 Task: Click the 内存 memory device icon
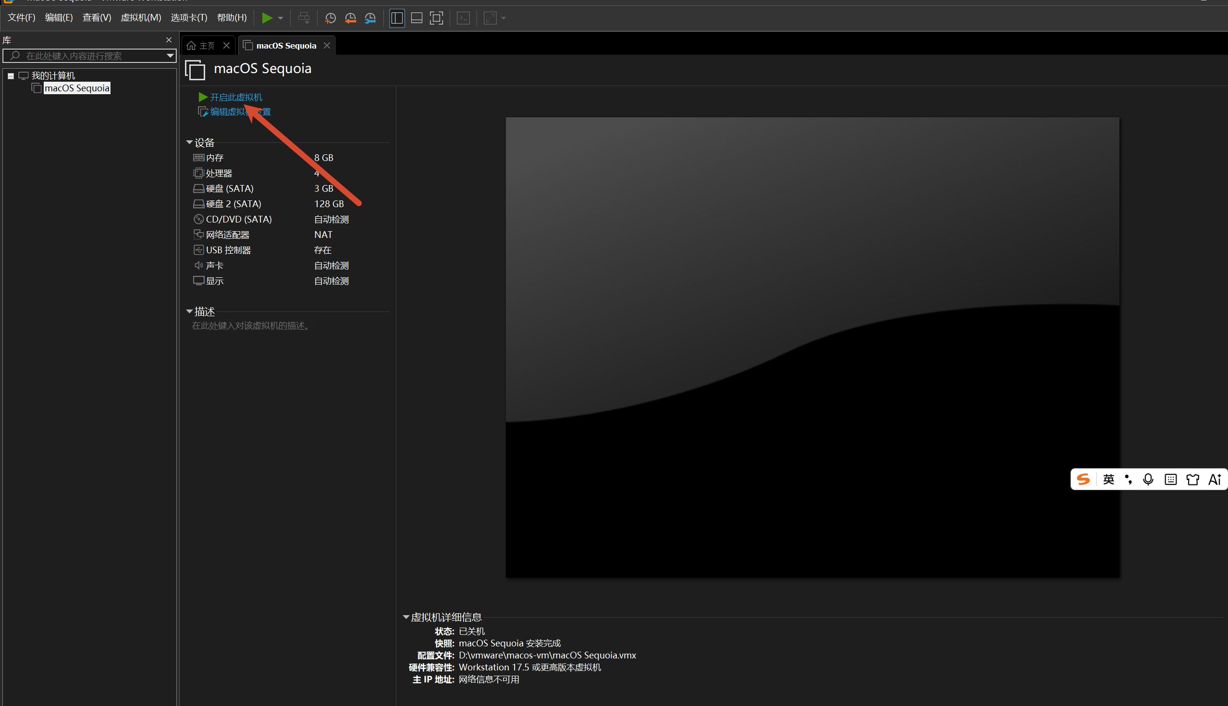(x=199, y=158)
